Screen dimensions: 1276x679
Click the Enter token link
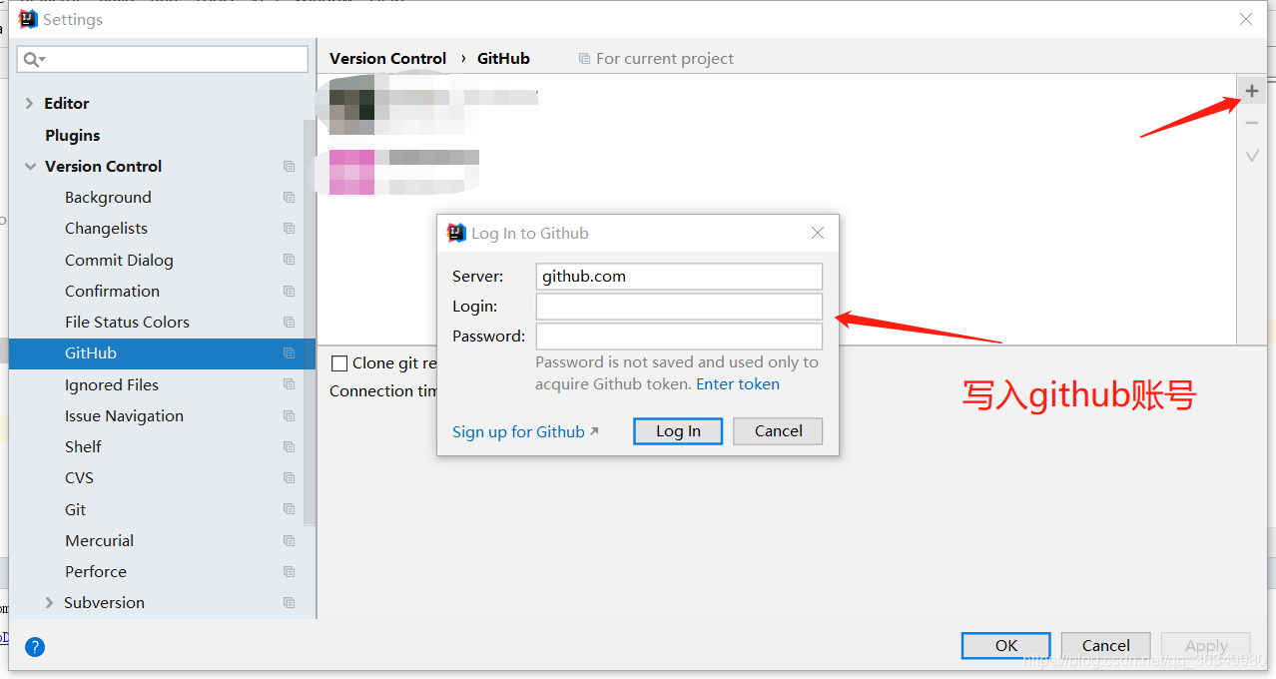[x=738, y=384]
